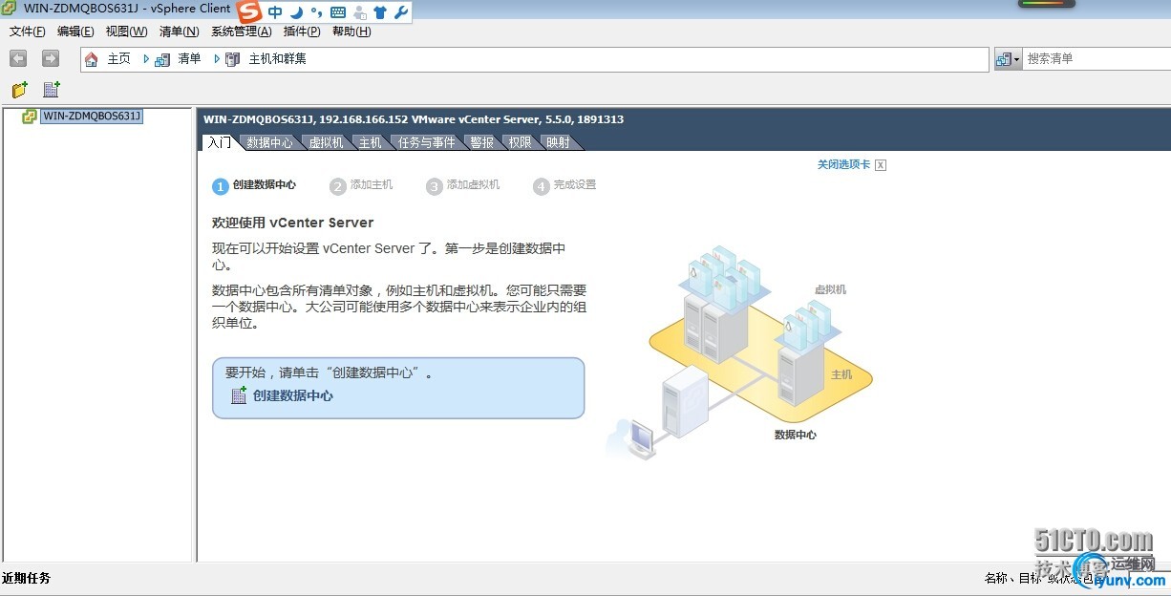
Task: Toggle the IME half/full-width moon icon
Action: [296, 12]
